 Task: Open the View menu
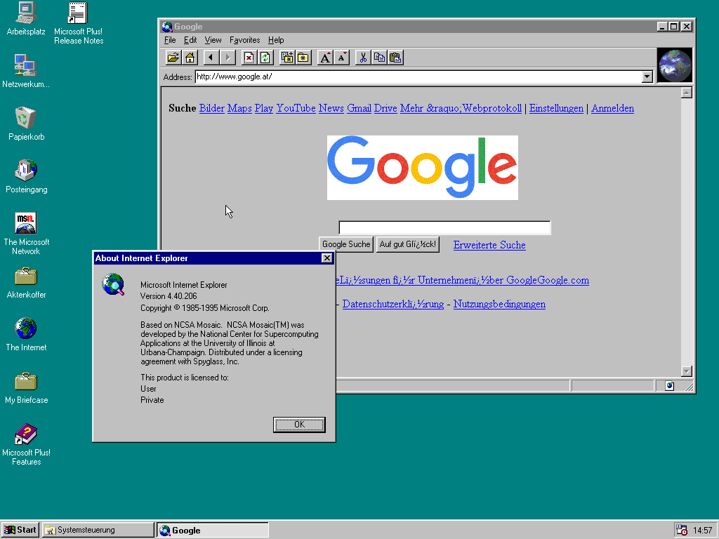pos(213,40)
